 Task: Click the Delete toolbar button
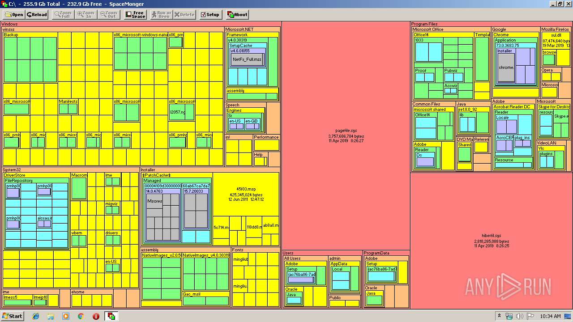pos(184,14)
